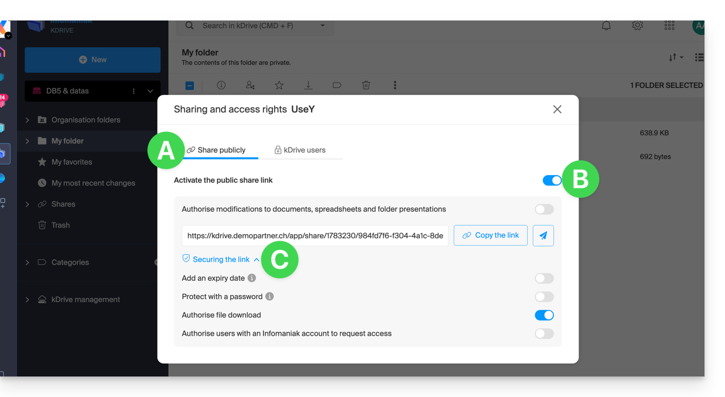Image resolution: width=725 pixels, height=397 pixels.
Task: Add selection to favorites with the star toolbar icon
Action: coord(279,85)
